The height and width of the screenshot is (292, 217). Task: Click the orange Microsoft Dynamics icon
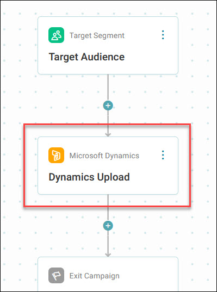[56, 156]
